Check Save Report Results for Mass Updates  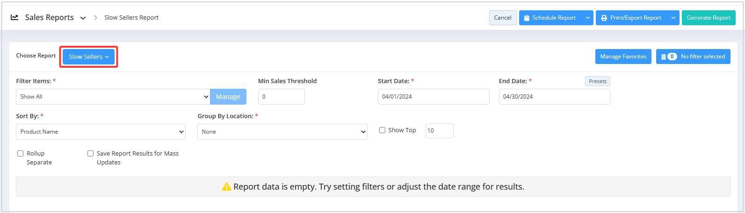coord(90,153)
